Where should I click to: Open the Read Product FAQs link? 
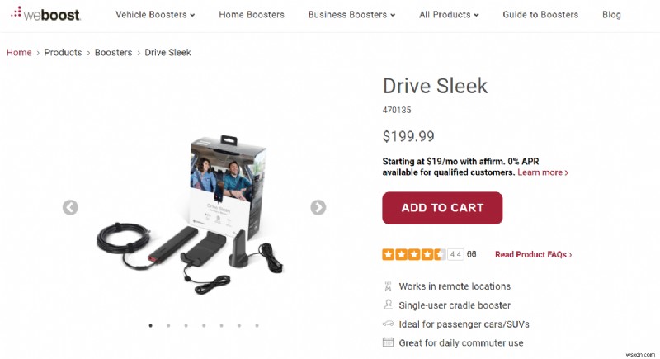click(533, 255)
